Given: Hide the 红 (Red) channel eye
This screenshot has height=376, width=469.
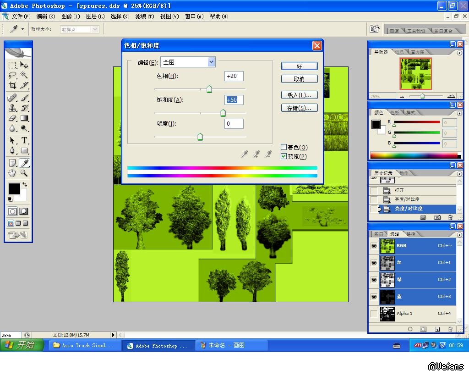Looking at the screenshot, I should tap(374, 263).
